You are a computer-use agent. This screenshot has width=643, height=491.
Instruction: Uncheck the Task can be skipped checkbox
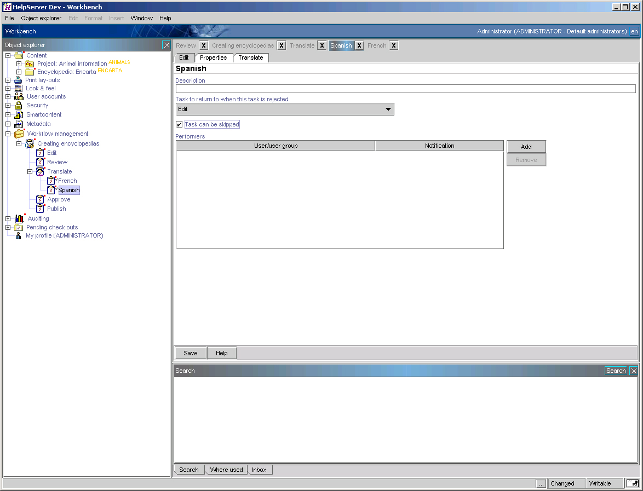click(179, 124)
